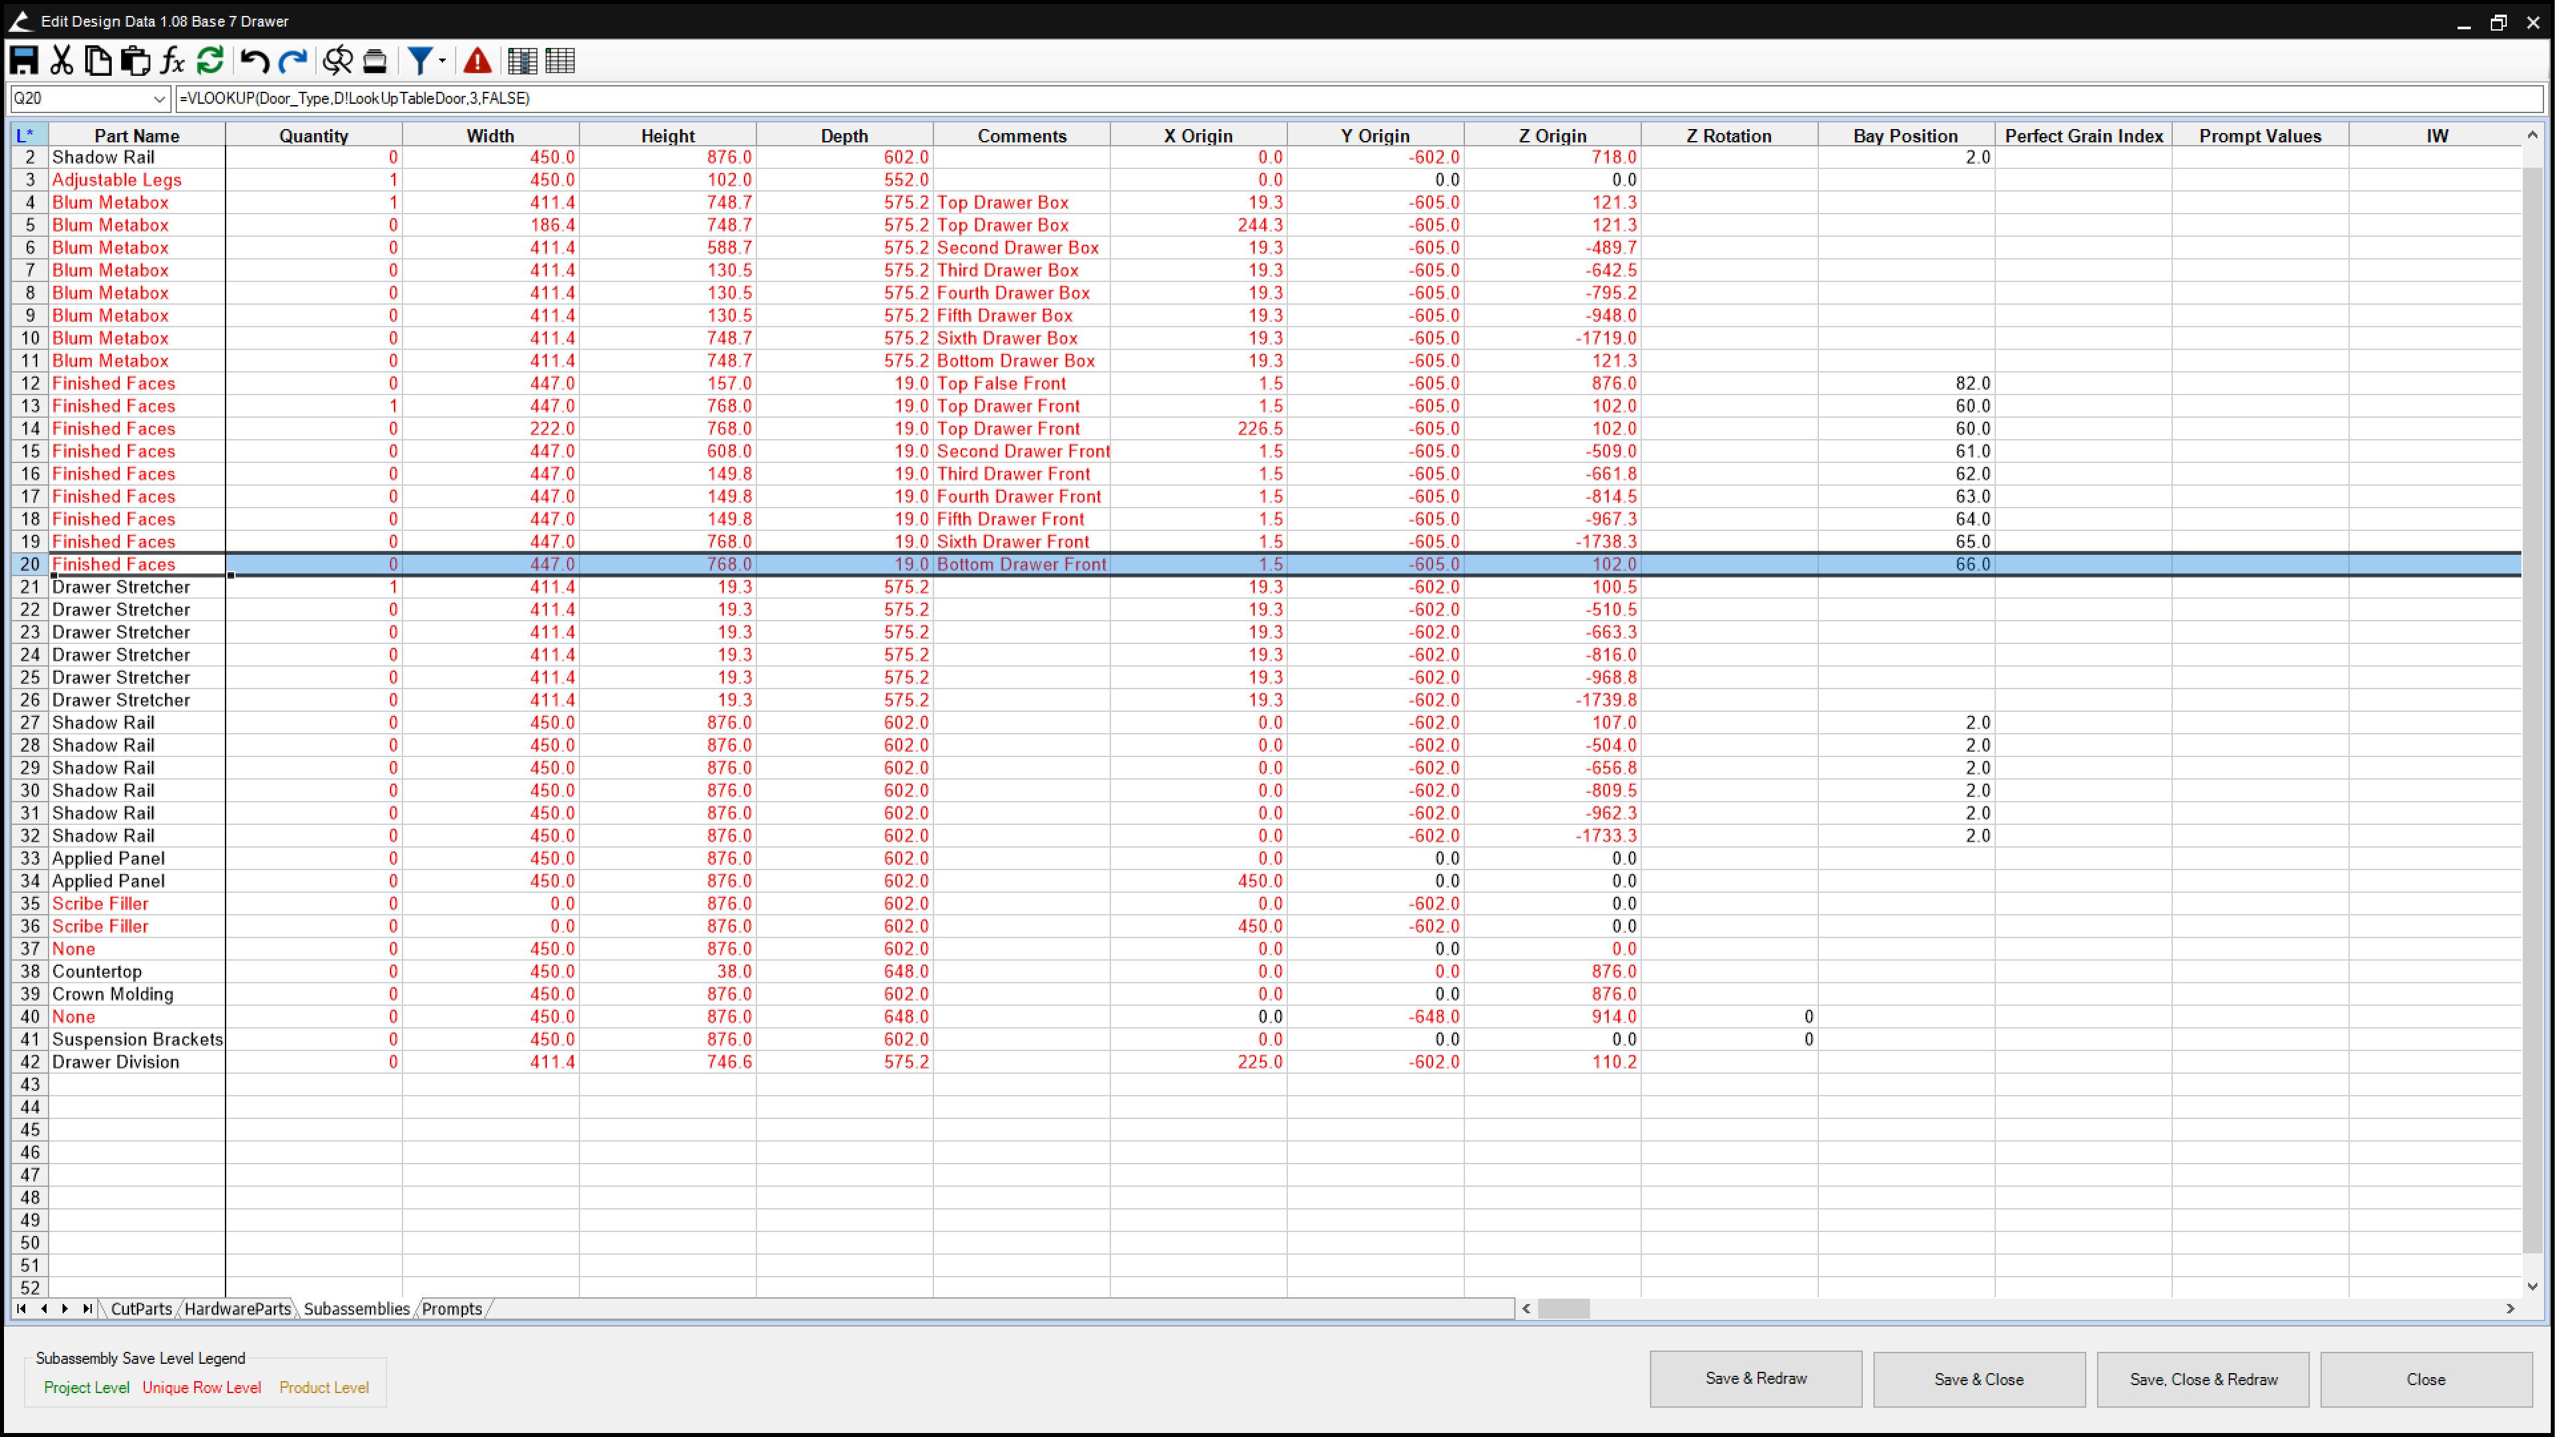Click the green Refresh arrows icon
The height and width of the screenshot is (1437, 2576).
210,61
